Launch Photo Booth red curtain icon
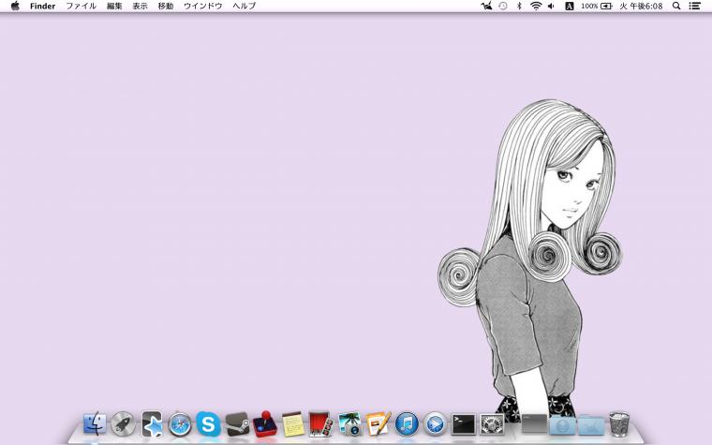This screenshot has height=445, width=712. (321, 424)
